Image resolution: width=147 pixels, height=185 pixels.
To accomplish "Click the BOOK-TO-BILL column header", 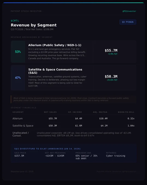I will point(126,112).
